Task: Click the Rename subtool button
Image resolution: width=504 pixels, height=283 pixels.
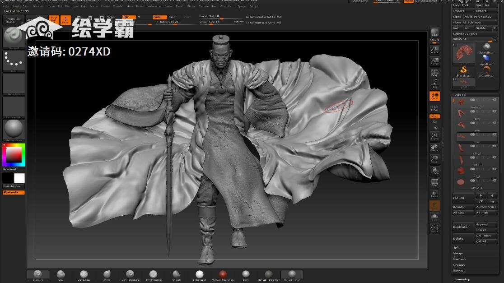Action: 463,207
